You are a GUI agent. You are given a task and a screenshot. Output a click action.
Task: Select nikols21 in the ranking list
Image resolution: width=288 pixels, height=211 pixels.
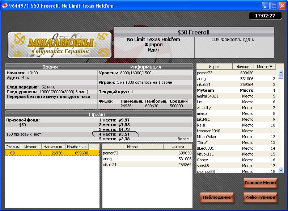tap(237, 84)
